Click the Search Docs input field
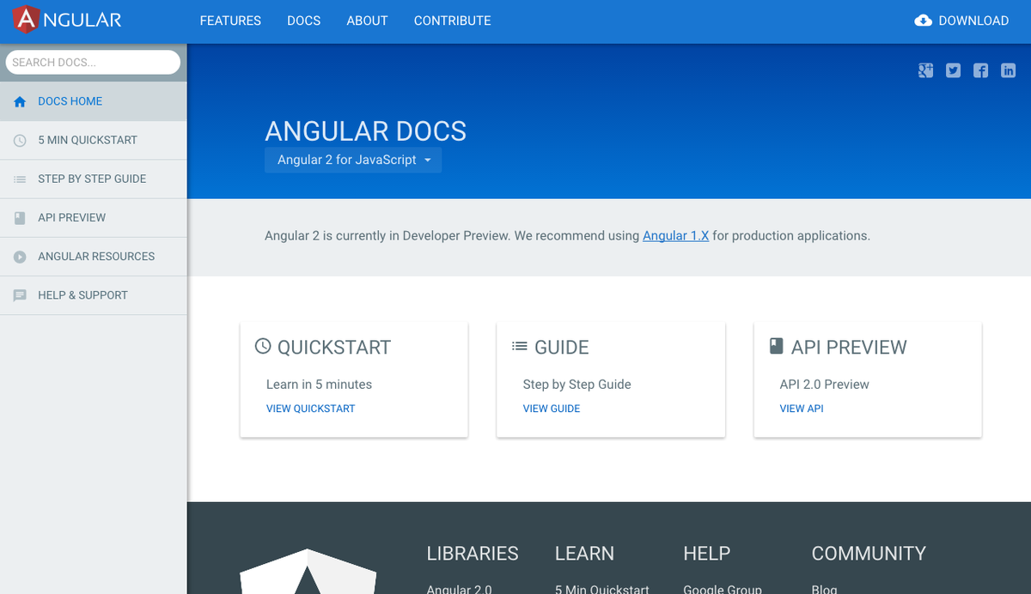1031x594 pixels. (93, 62)
